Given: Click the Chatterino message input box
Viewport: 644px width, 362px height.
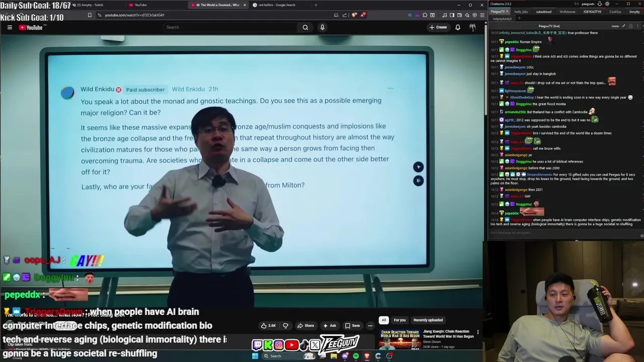Looking at the screenshot, I should click(565, 233).
